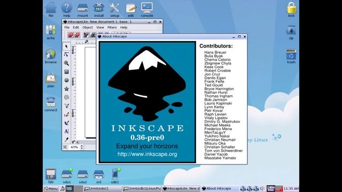The height and width of the screenshot is (192, 342).
Task: Switch to /mnt/sda1 taskbar window
Action: (x=103, y=188)
